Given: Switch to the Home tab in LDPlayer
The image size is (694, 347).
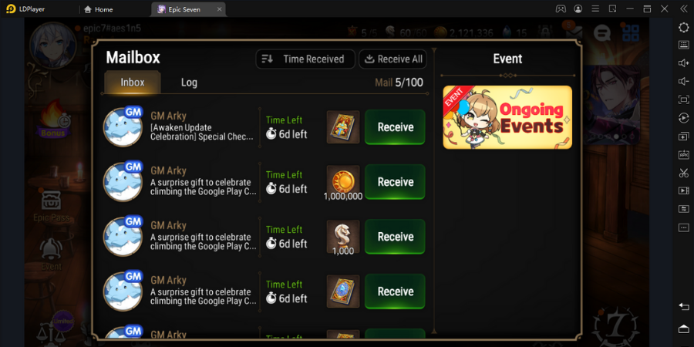Looking at the screenshot, I should 98,9.
